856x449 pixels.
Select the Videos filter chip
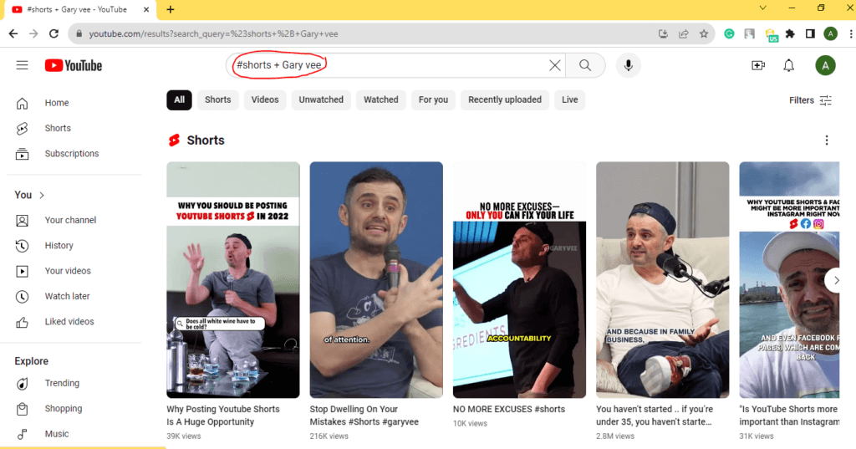pos(265,100)
